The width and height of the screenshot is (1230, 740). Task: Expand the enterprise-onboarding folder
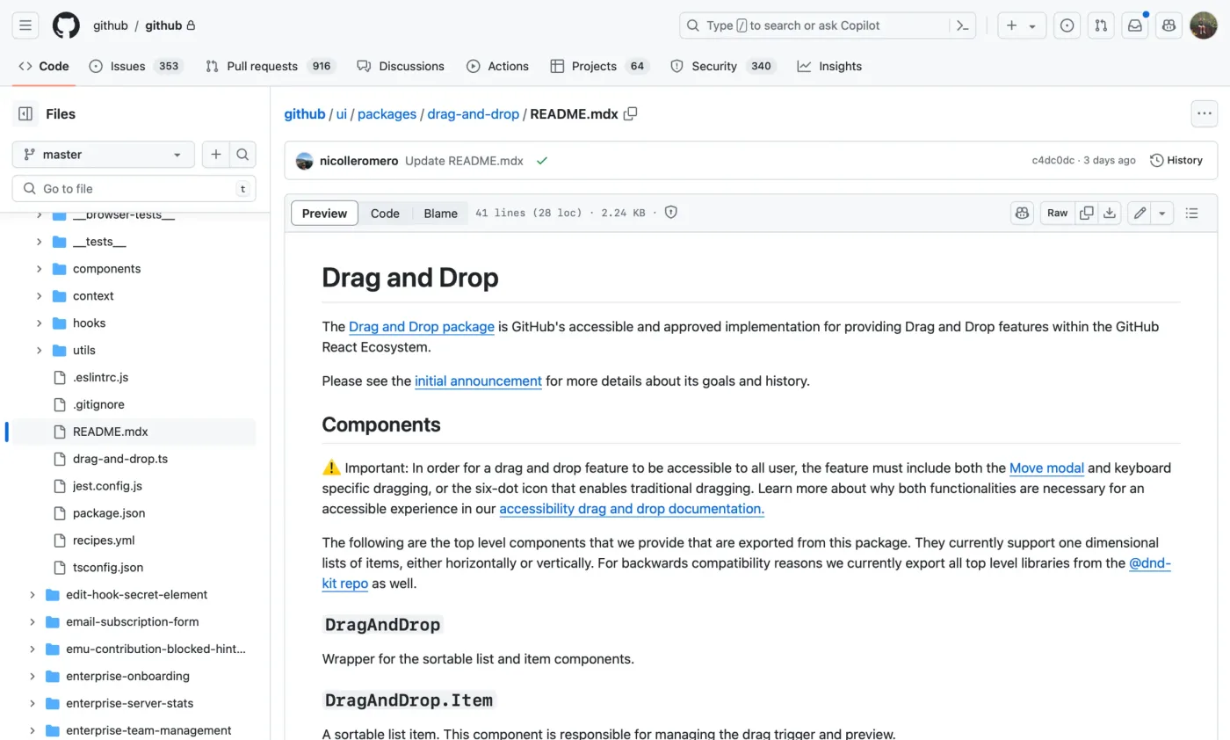[x=32, y=677]
